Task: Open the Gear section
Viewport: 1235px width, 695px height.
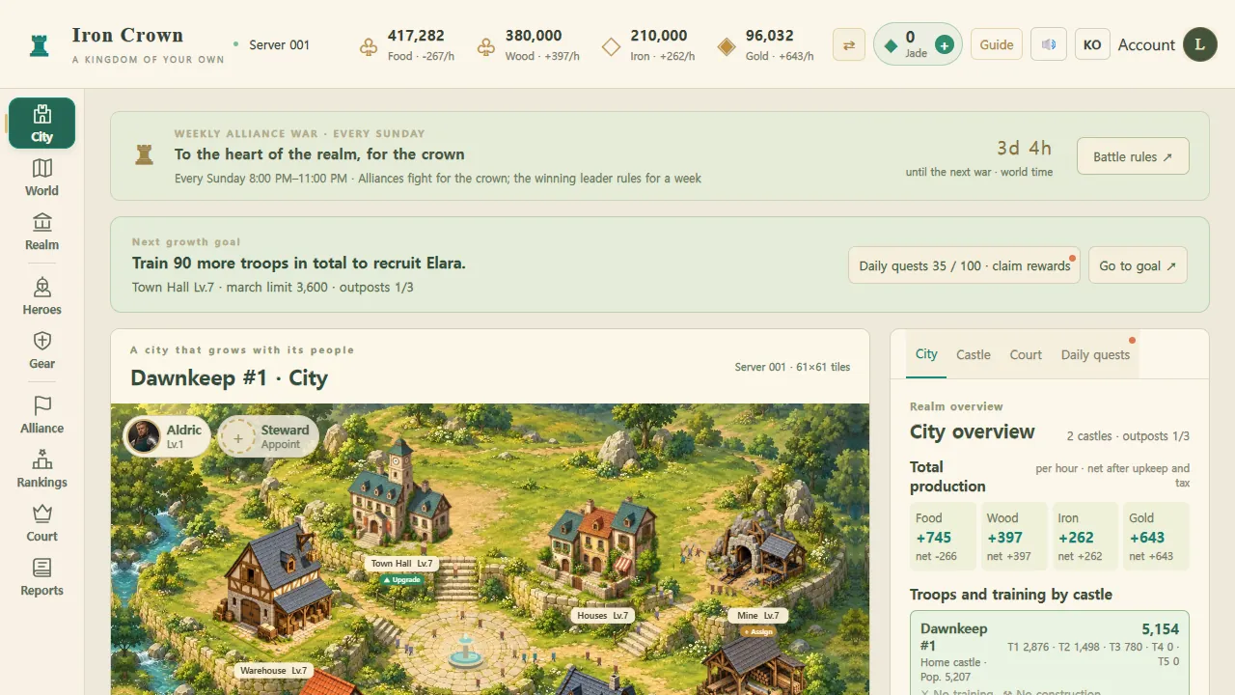Action: [x=41, y=350]
